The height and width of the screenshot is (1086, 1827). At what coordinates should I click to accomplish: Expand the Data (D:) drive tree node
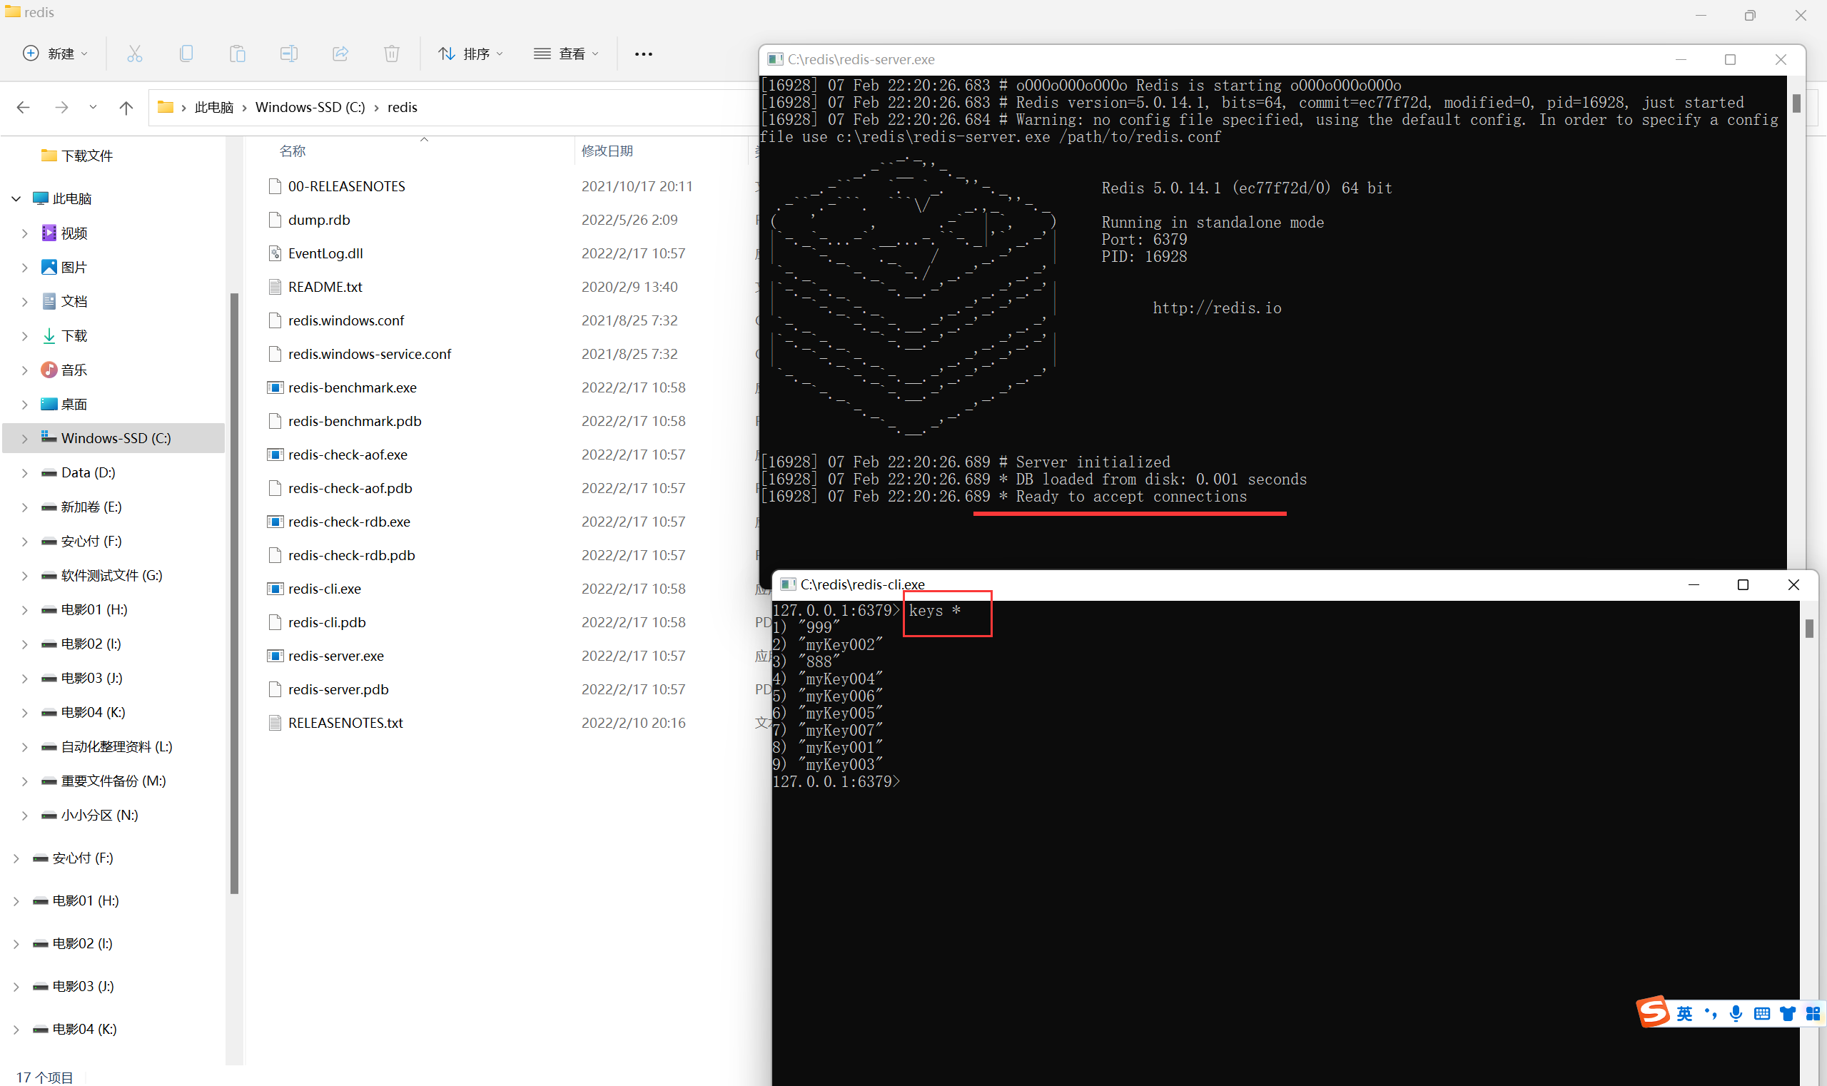pos(25,473)
